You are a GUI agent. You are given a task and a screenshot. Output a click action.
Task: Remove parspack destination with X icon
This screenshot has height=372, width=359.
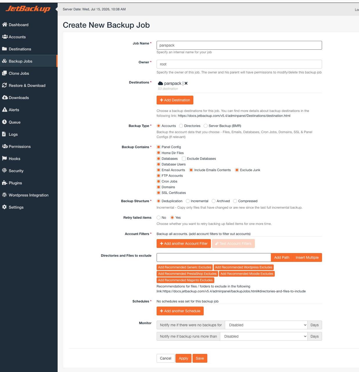pos(186,83)
